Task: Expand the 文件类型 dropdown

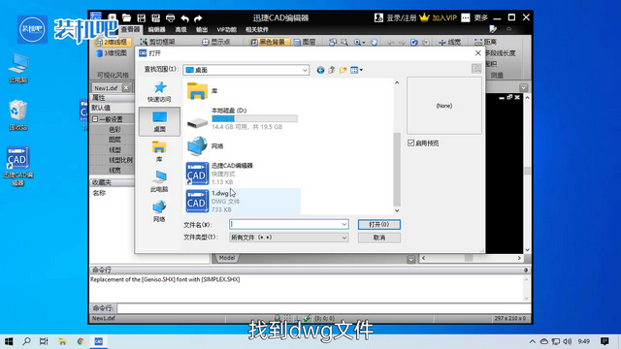Action: (x=344, y=238)
